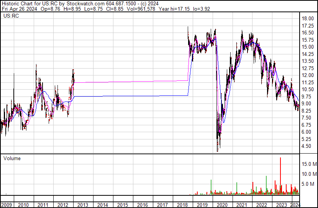Click the 2022 year label on time axis
This screenshot has width=318, height=208.
click(x=262, y=205)
